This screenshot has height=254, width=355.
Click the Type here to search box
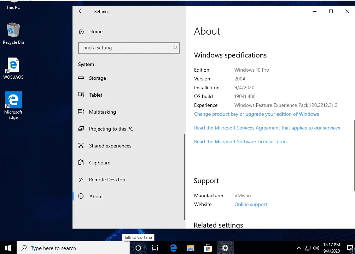(73, 248)
